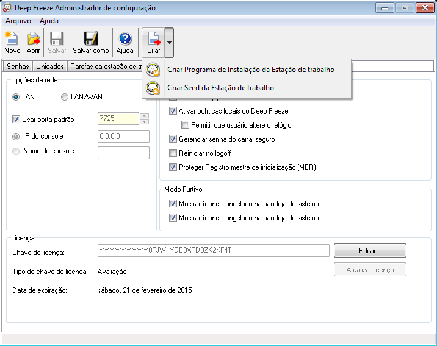The width and height of the screenshot is (437, 346).
Task: Close the Deep Freeze window
Action: pyautogui.click(x=425, y=8)
